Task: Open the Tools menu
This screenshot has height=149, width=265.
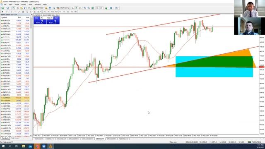Action: click(30, 5)
